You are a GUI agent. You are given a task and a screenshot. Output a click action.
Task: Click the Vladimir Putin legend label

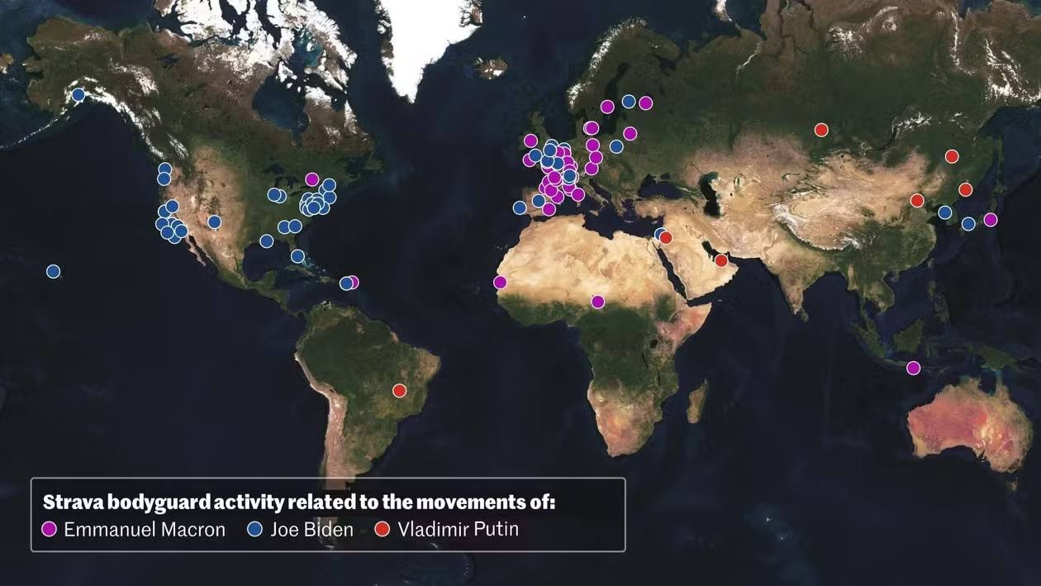[459, 530]
